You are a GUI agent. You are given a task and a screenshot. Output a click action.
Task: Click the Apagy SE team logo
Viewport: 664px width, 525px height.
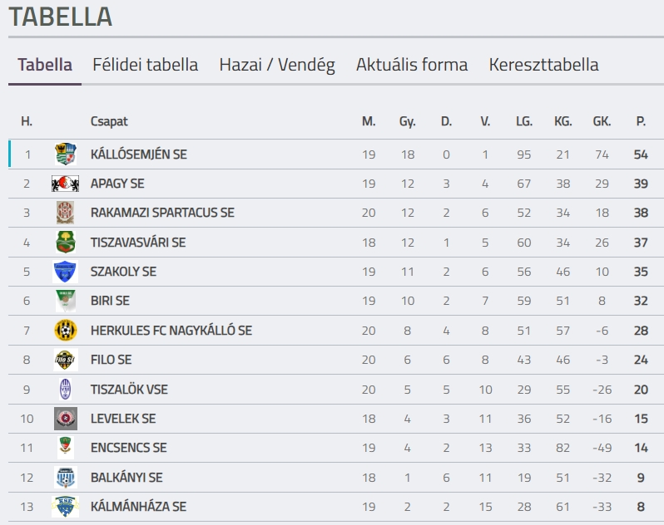point(65,184)
